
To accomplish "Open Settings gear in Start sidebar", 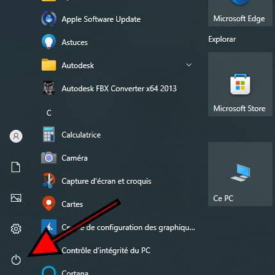I will (16, 229).
